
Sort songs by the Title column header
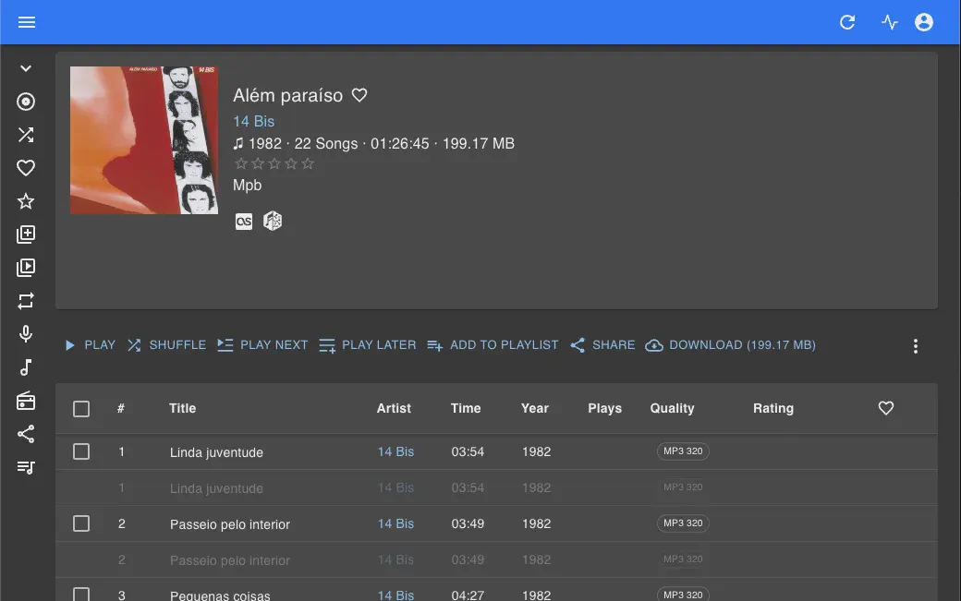(183, 408)
